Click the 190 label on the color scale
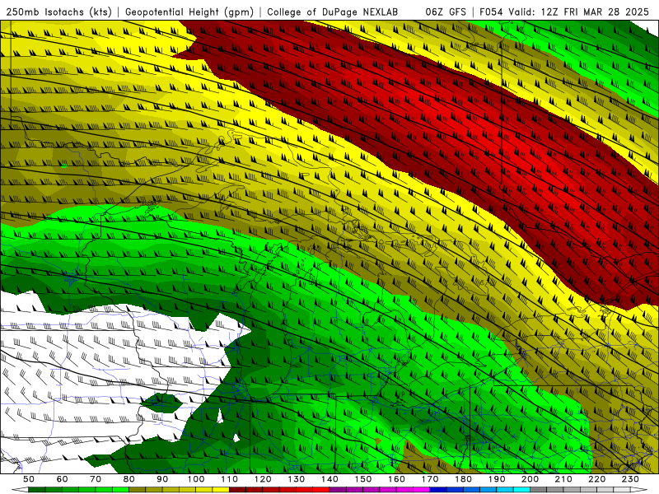This screenshot has width=659, height=494. pos(497,479)
